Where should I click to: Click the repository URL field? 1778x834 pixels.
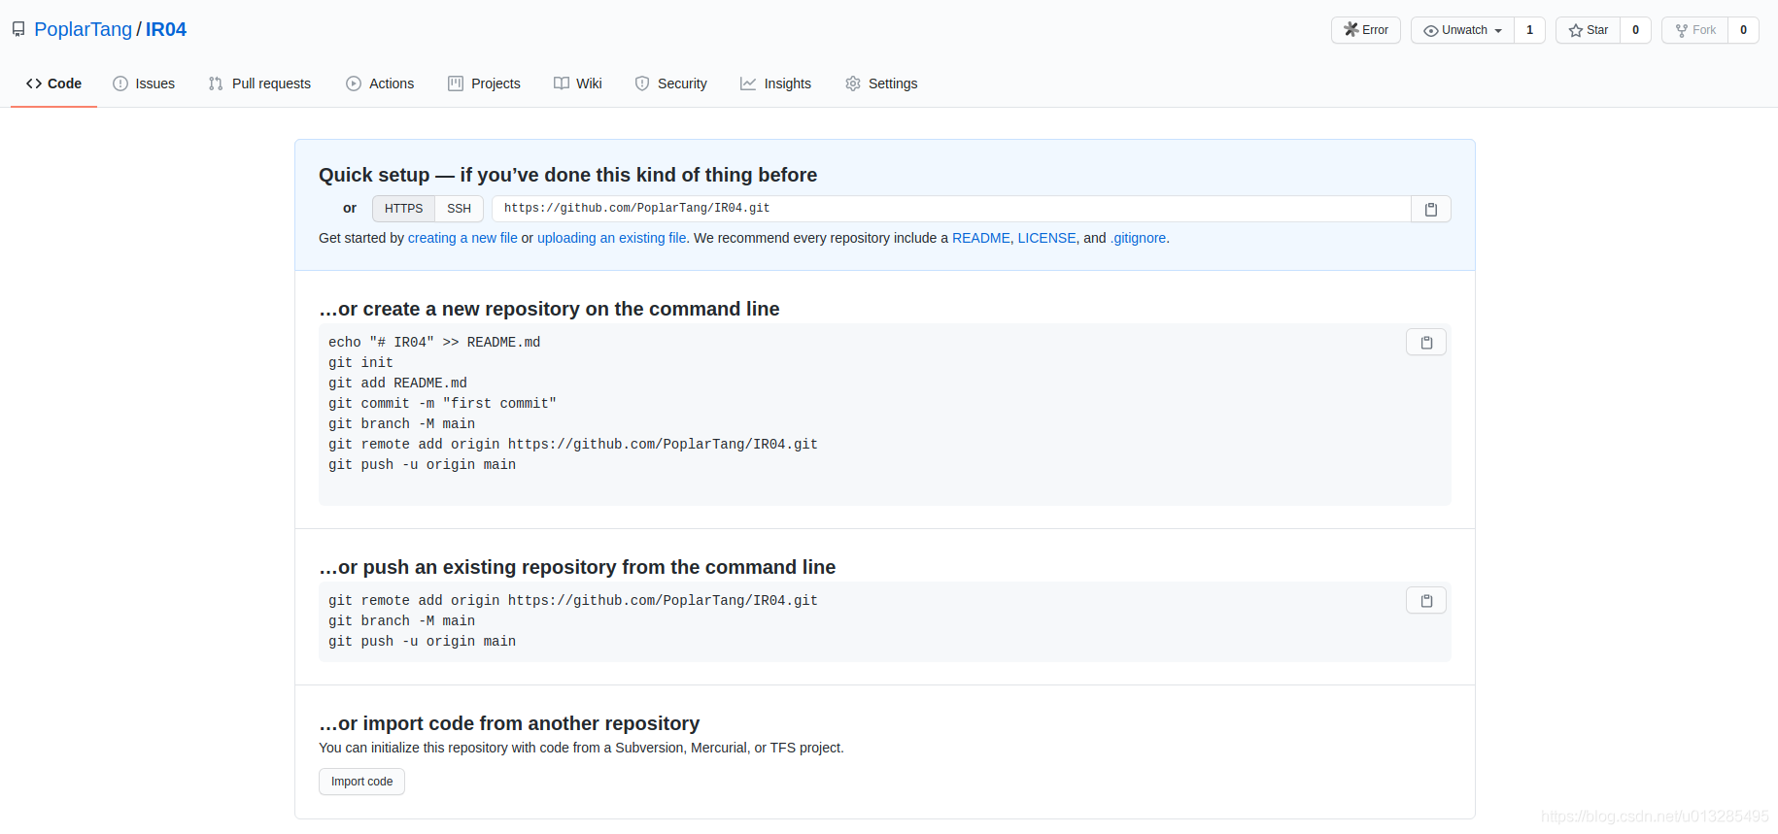click(x=951, y=209)
